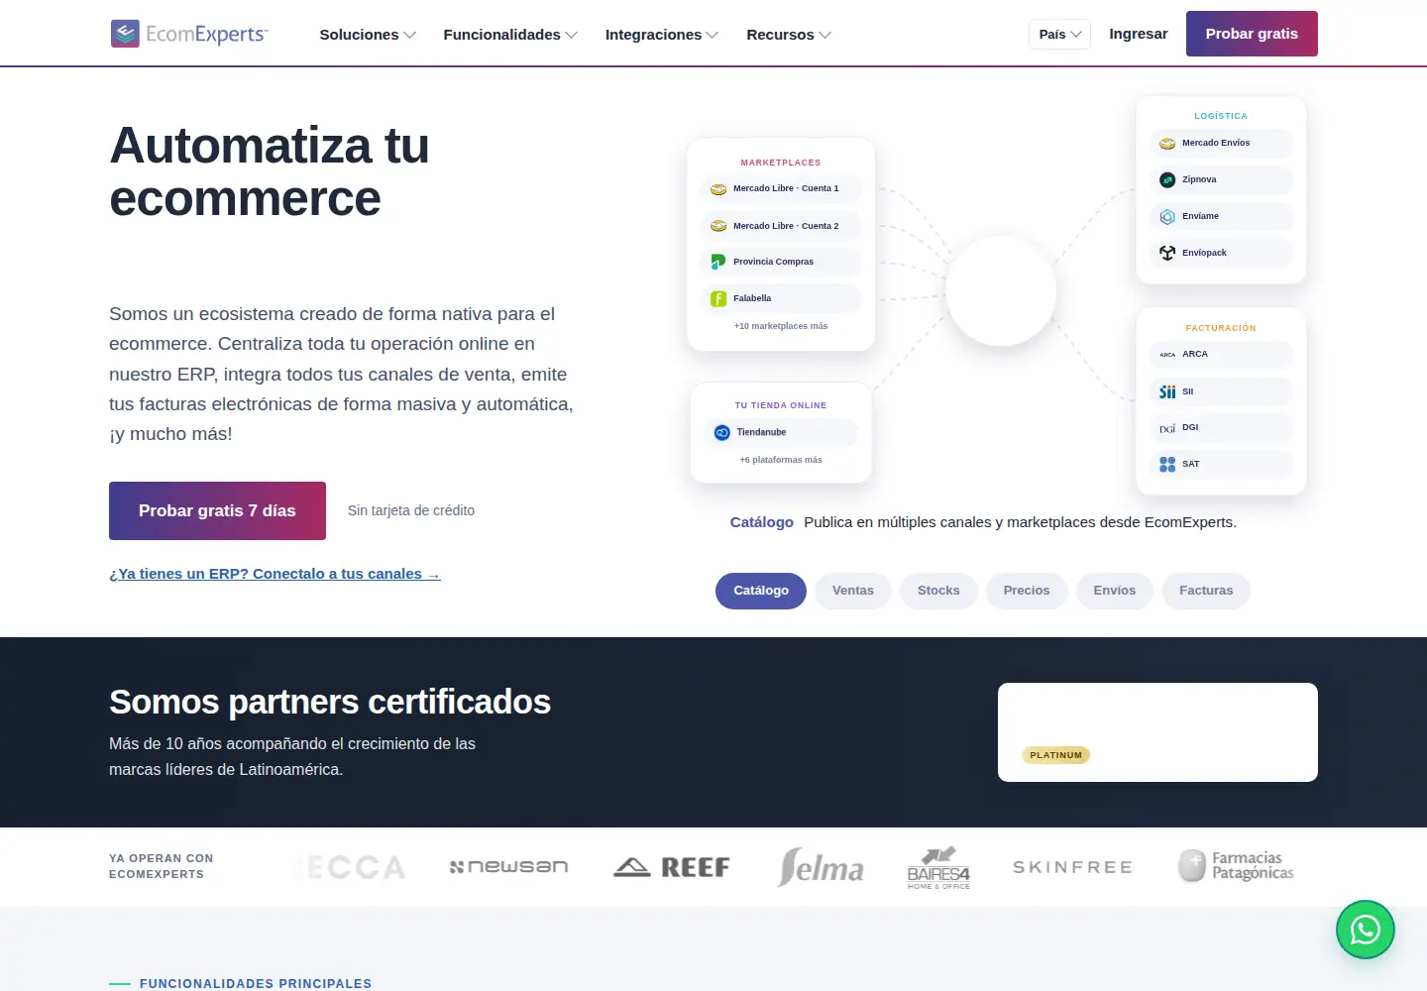Expand the Funcionalidades menu
This screenshot has width=1427, height=991.
510,35
